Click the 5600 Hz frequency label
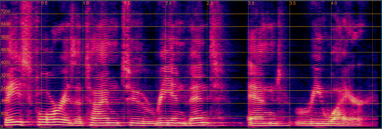The width and height of the screenshot is (382, 129). pos(6,37)
